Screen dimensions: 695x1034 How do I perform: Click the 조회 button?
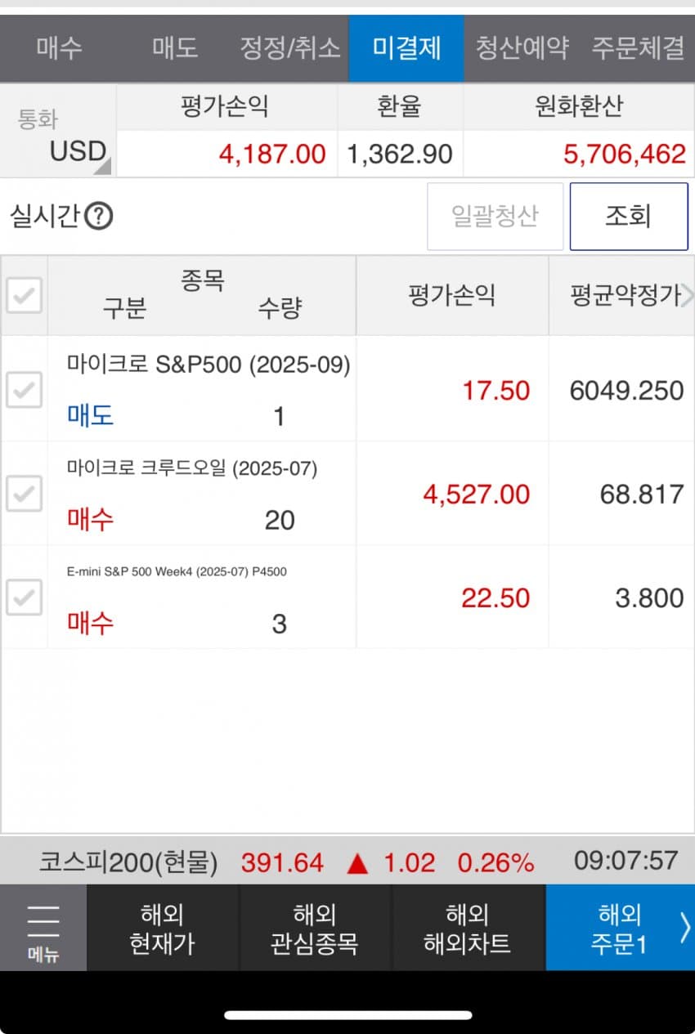[x=628, y=217]
